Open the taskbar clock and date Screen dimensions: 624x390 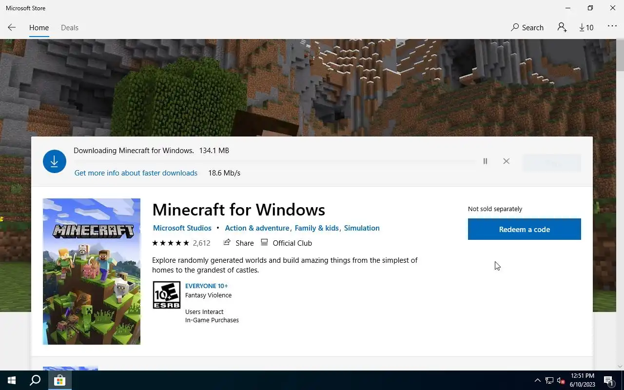coord(583,380)
